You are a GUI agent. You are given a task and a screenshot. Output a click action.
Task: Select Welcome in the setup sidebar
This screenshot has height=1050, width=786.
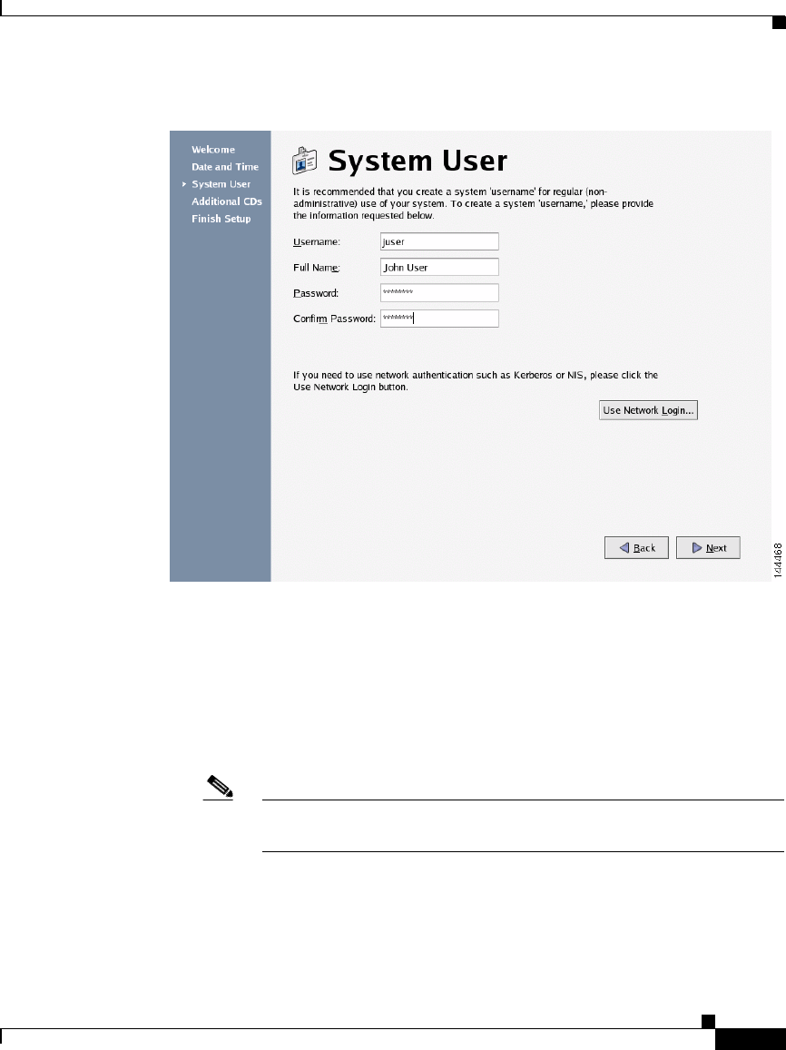tap(213, 150)
